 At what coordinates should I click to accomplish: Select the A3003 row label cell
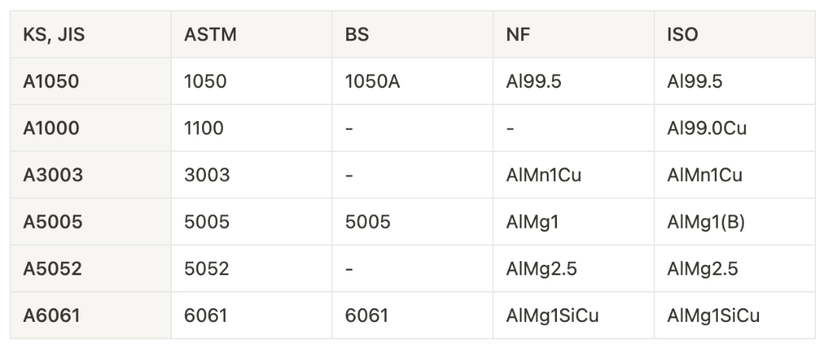click(52, 175)
